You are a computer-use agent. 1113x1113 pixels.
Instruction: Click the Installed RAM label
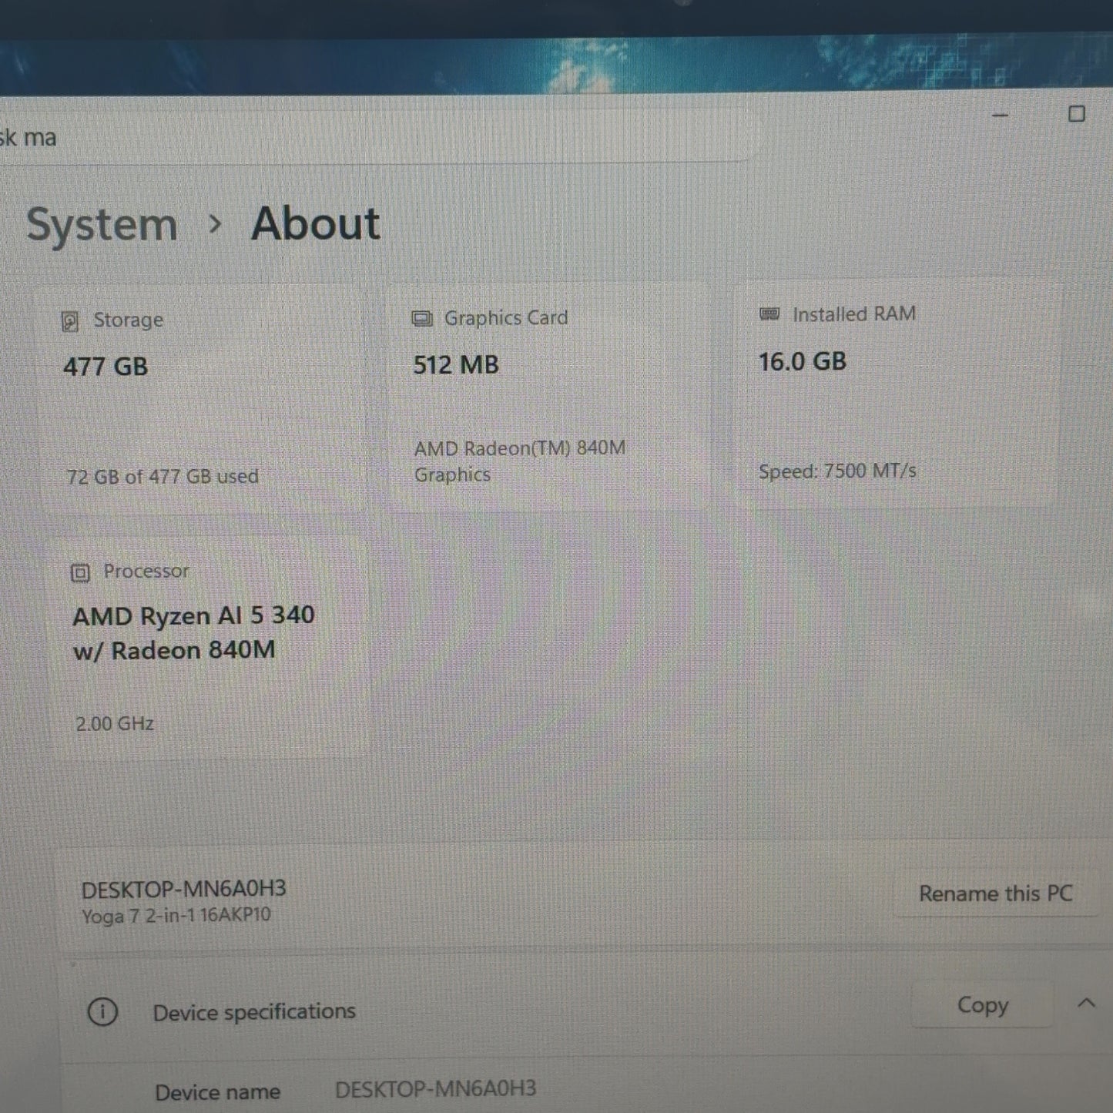(854, 313)
